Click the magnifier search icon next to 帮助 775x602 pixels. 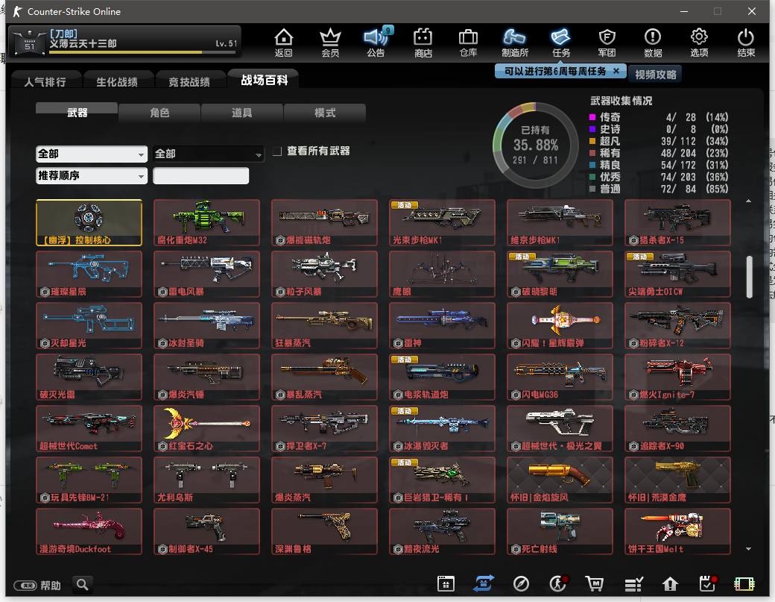tap(83, 585)
